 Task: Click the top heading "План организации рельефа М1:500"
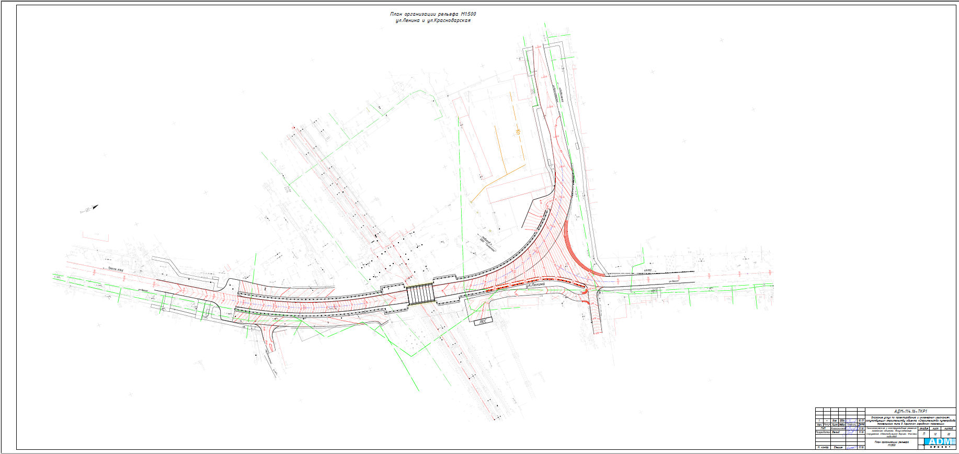433,14
